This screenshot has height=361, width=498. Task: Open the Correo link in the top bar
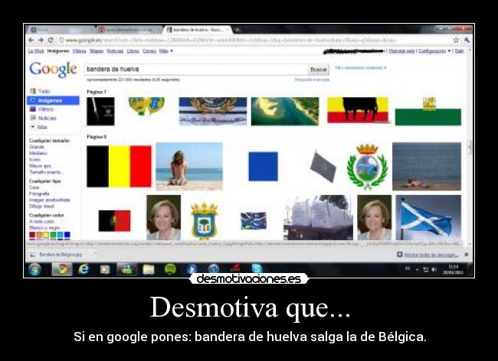tap(149, 50)
